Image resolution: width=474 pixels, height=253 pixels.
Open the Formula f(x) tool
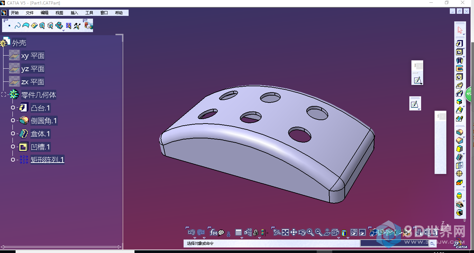pyautogui.click(x=214, y=232)
